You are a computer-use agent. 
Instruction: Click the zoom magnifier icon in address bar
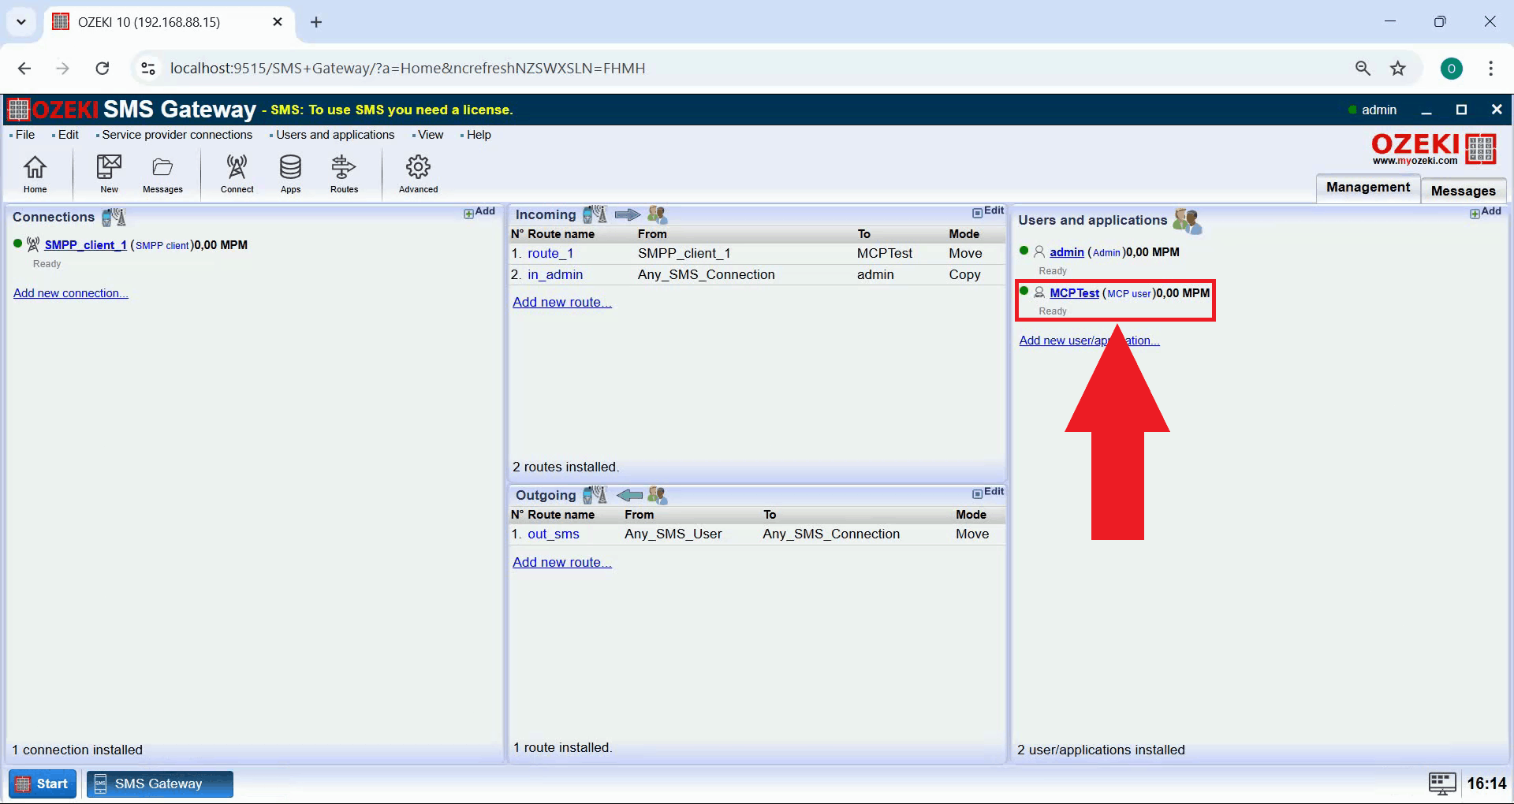pyautogui.click(x=1363, y=69)
